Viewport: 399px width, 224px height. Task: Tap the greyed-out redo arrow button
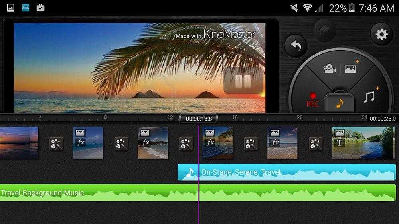(x=324, y=30)
